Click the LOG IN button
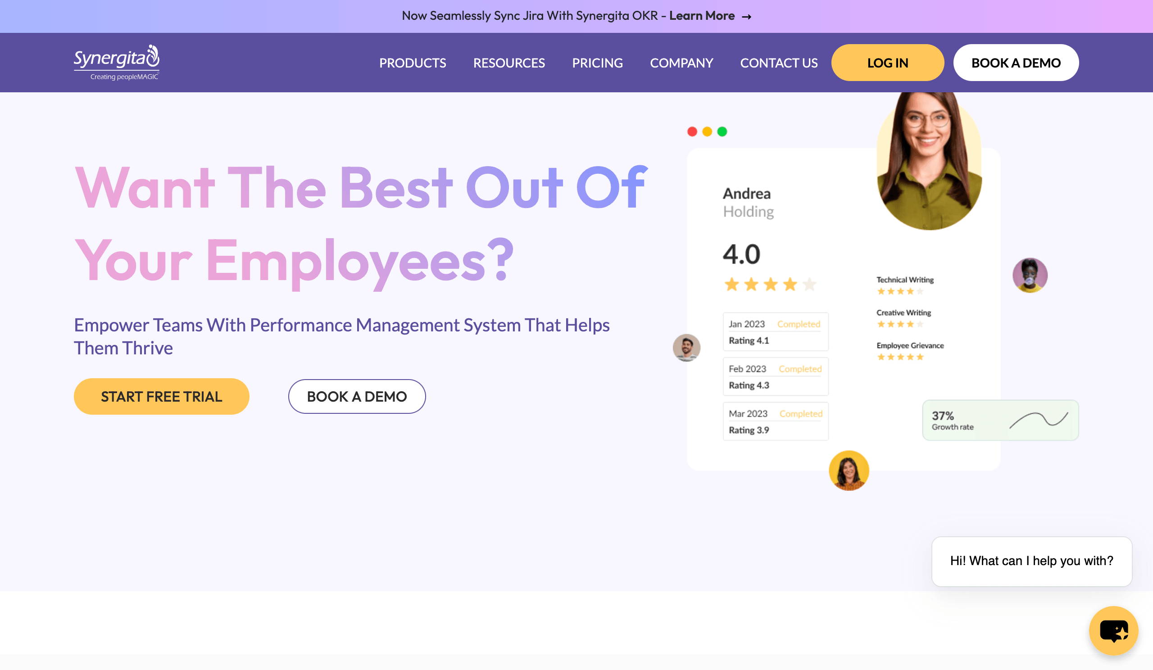The height and width of the screenshot is (670, 1153). (x=887, y=63)
